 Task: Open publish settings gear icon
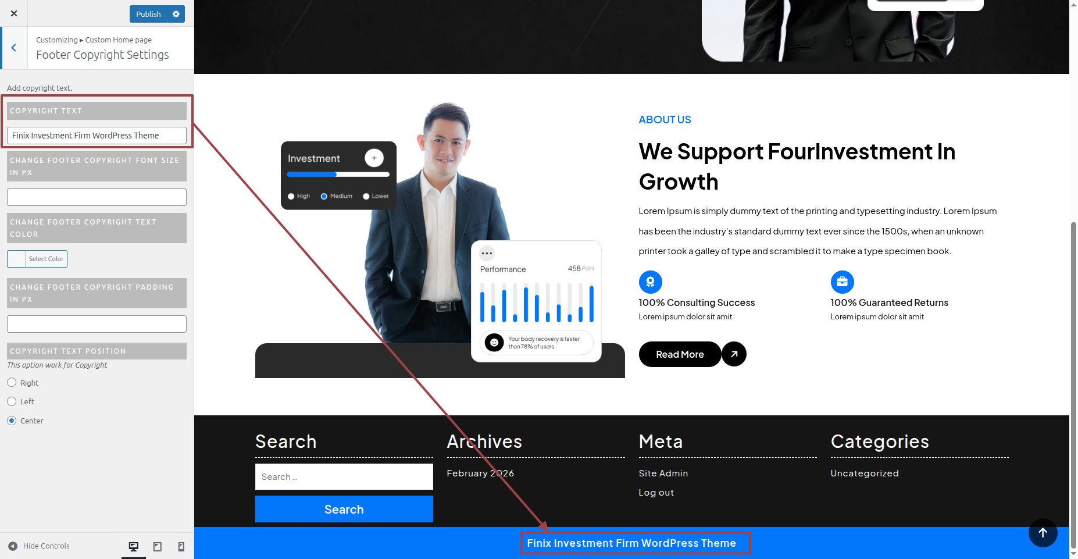(176, 14)
